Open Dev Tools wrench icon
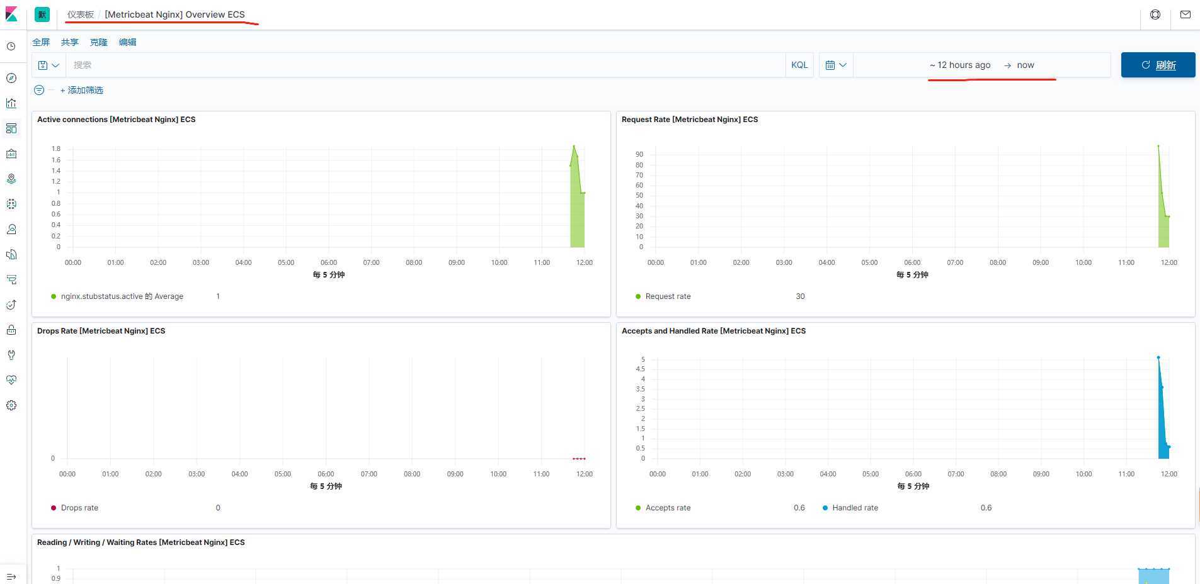The image size is (1200, 584). tap(11, 355)
